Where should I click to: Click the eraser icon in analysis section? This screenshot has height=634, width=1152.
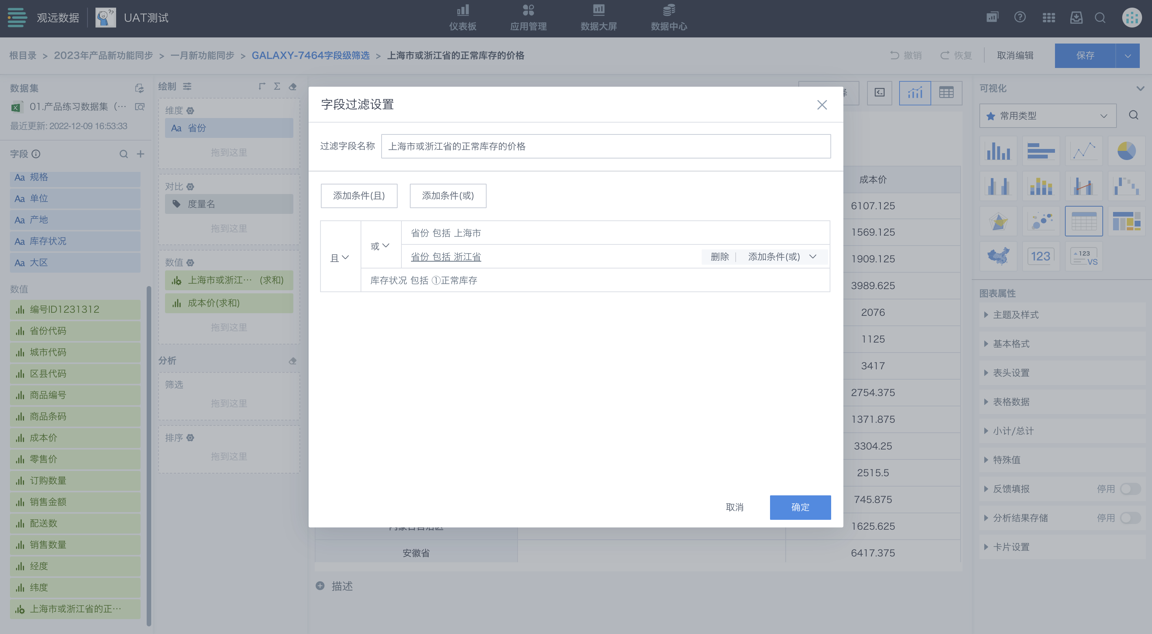tap(293, 361)
